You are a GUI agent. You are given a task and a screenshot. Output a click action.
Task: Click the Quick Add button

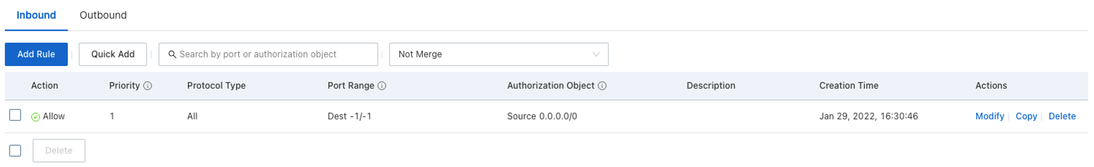click(112, 54)
